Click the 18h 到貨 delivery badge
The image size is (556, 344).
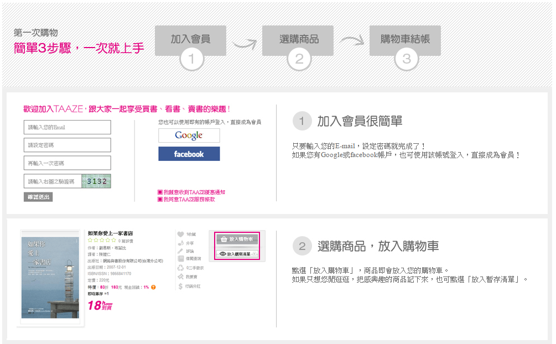coord(100,305)
